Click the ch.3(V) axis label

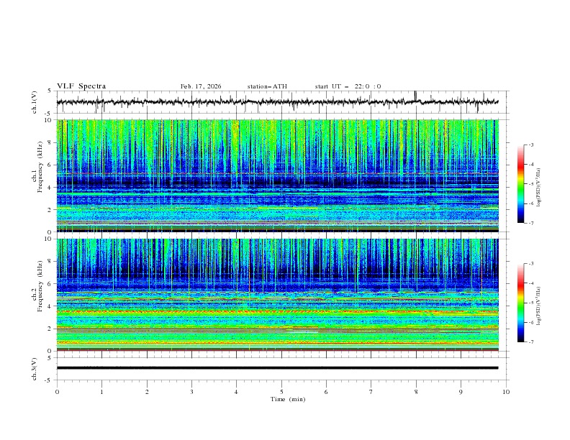point(35,367)
